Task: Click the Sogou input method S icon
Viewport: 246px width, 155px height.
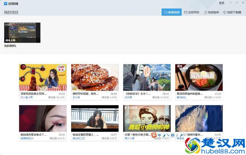Action: [x=154, y=135]
